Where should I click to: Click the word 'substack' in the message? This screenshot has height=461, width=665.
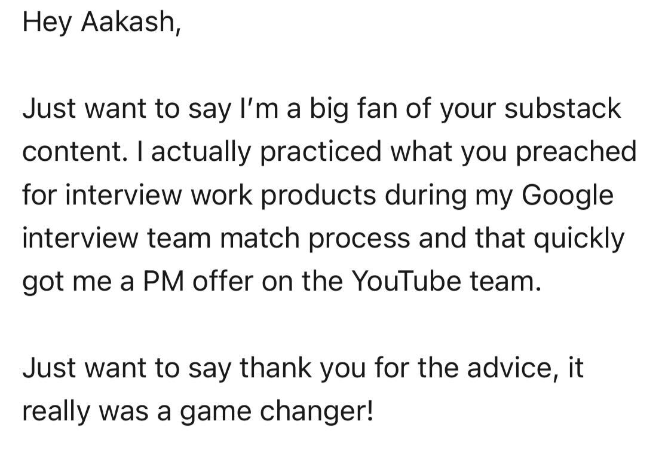pyautogui.click(x=563, y=108)
